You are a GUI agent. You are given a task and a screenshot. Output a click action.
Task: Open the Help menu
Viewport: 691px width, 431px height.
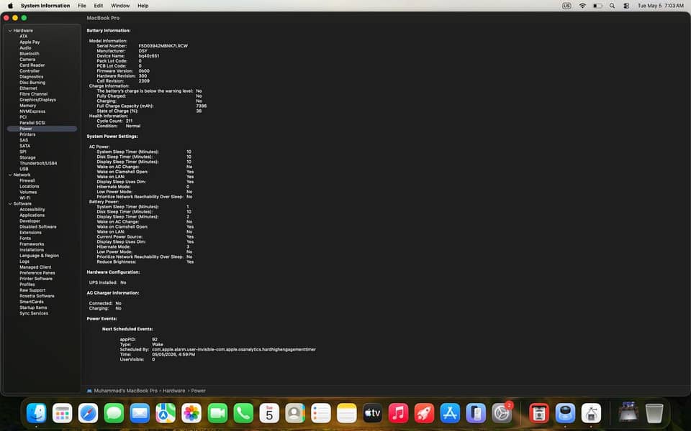pos(143,6)
